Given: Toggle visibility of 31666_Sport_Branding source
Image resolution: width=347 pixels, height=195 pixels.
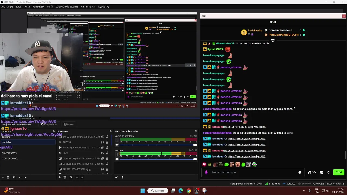Looking at the screenshot, I should coord(102,137).
